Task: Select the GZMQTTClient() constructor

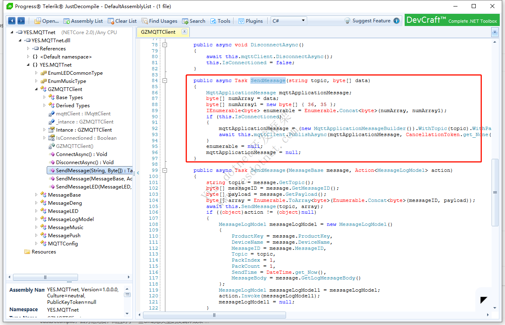Action: click(75, 146)
